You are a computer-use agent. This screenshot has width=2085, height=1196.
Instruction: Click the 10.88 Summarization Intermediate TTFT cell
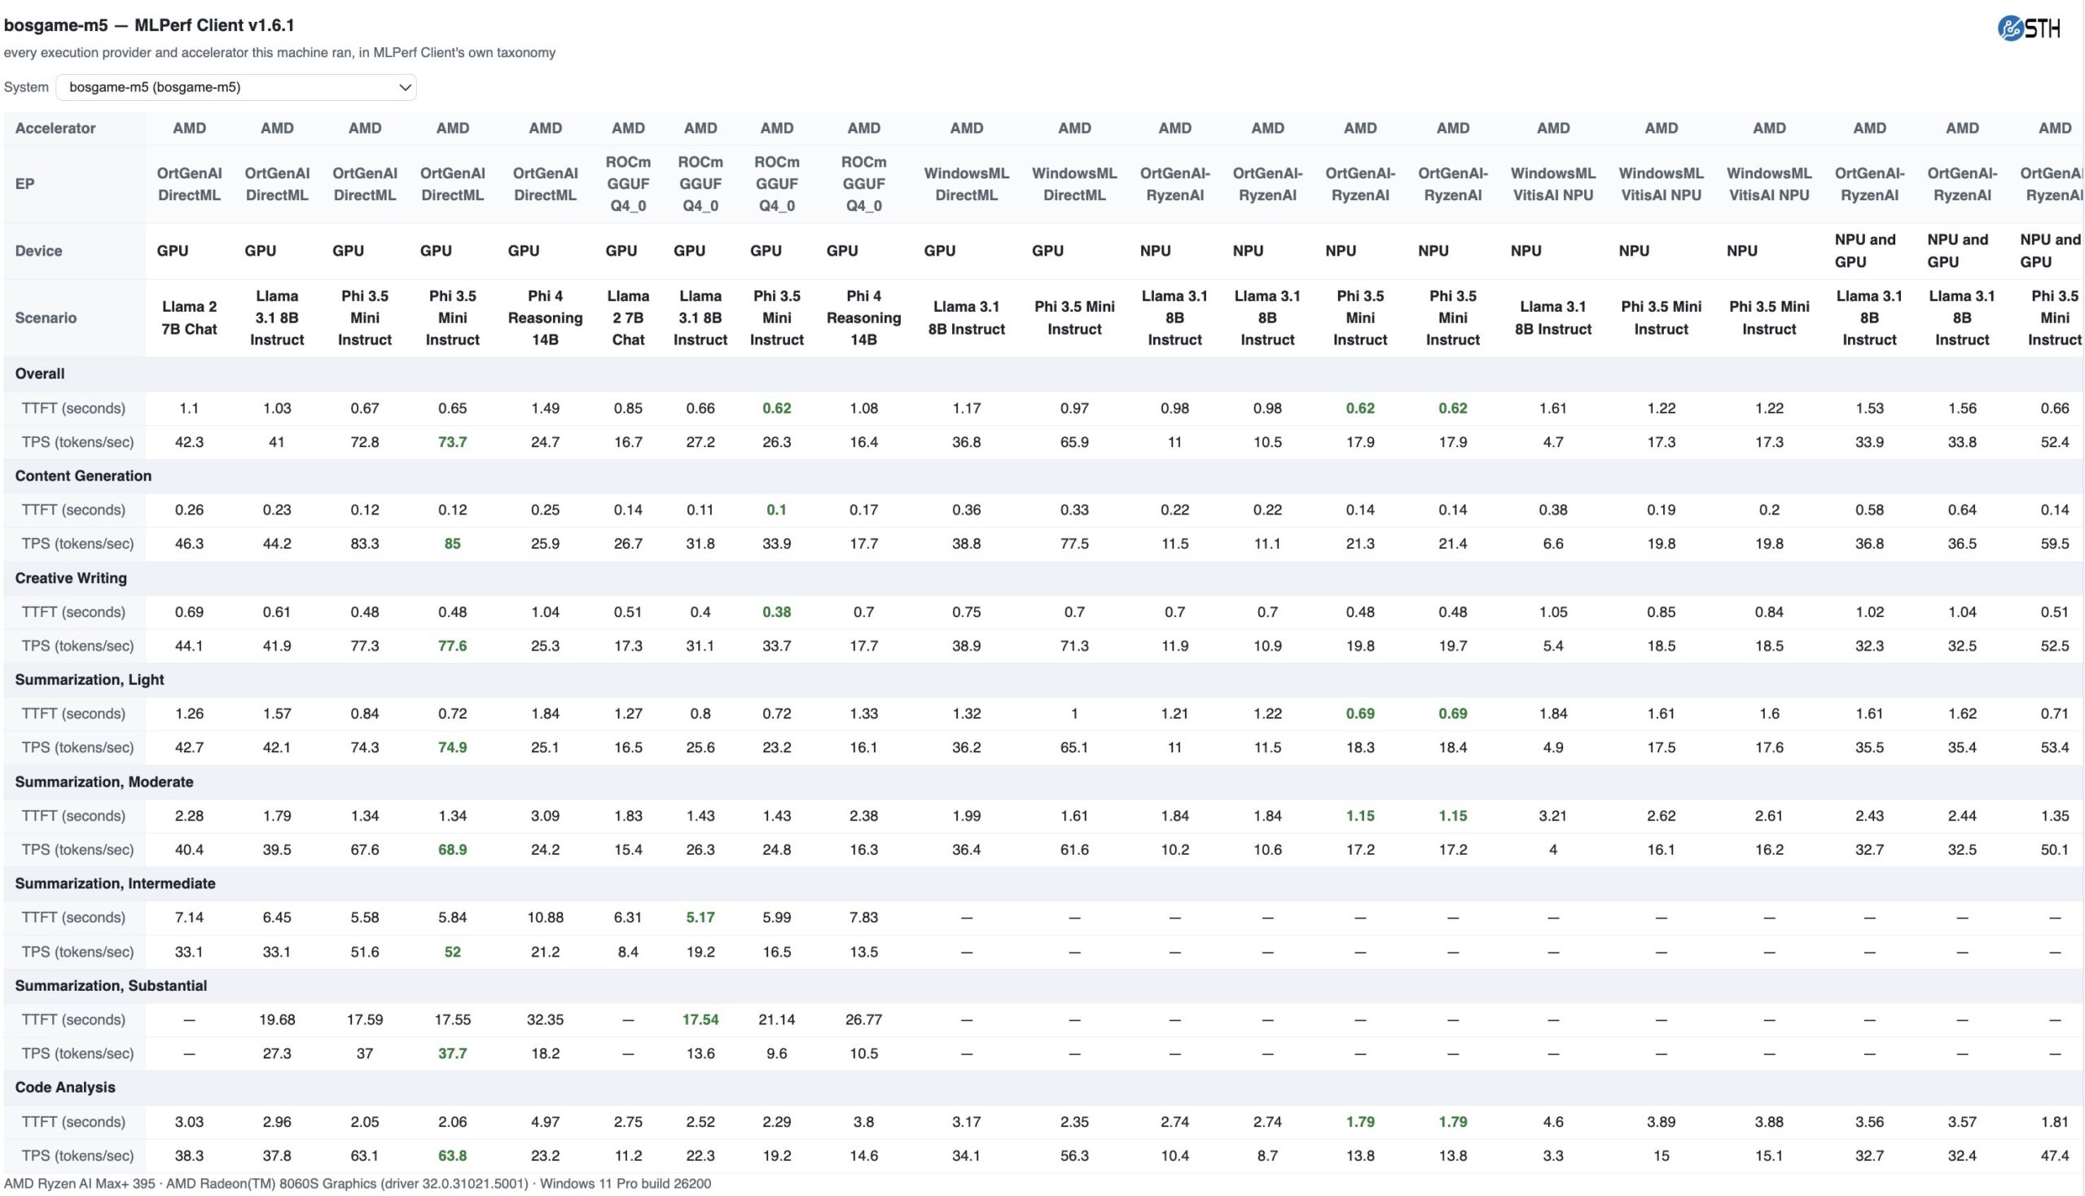click(x=545, y=917)
